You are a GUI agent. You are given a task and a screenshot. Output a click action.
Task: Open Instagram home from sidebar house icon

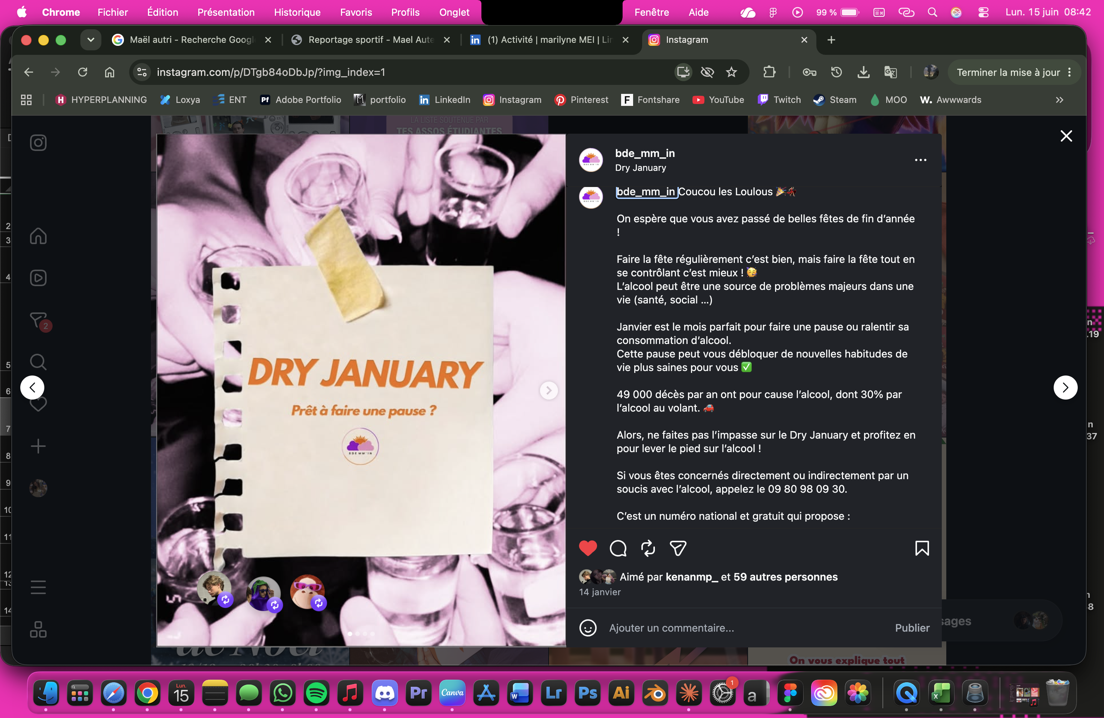(38, 235)
